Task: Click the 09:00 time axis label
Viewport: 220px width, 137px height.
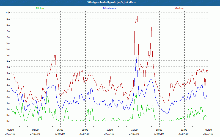Action: [x=84, y=130]
